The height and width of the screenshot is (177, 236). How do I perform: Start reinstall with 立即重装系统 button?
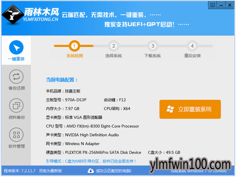coord(190,109)
